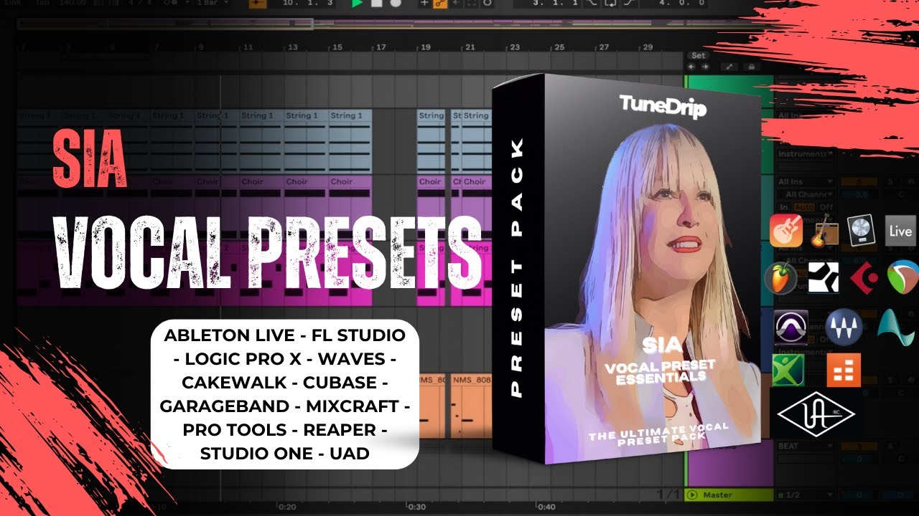
Task: Click the green Mixcraft X icon
Action: (788, 370)
